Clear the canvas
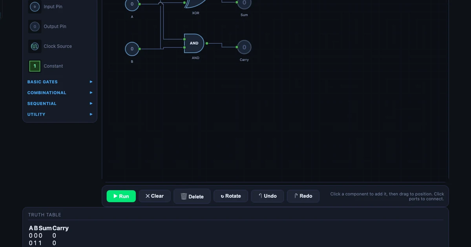The width and height of the screenshot is (471, 247). (154, 196)
